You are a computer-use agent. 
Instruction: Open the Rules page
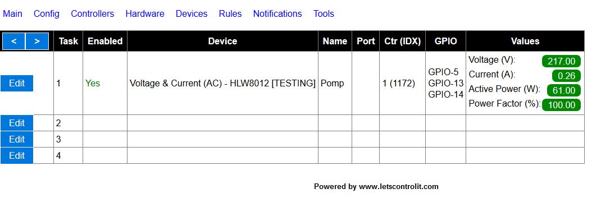230,13
